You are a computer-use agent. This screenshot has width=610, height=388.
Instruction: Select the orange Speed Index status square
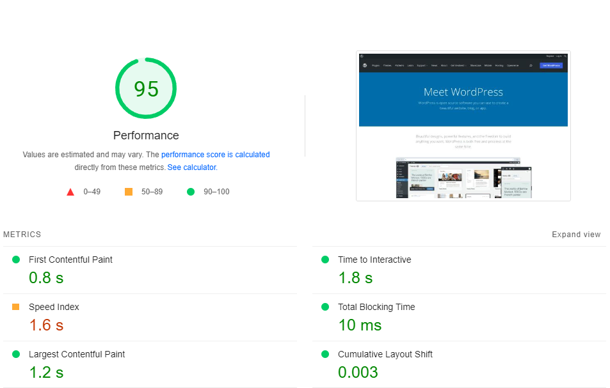coord(15,307)
